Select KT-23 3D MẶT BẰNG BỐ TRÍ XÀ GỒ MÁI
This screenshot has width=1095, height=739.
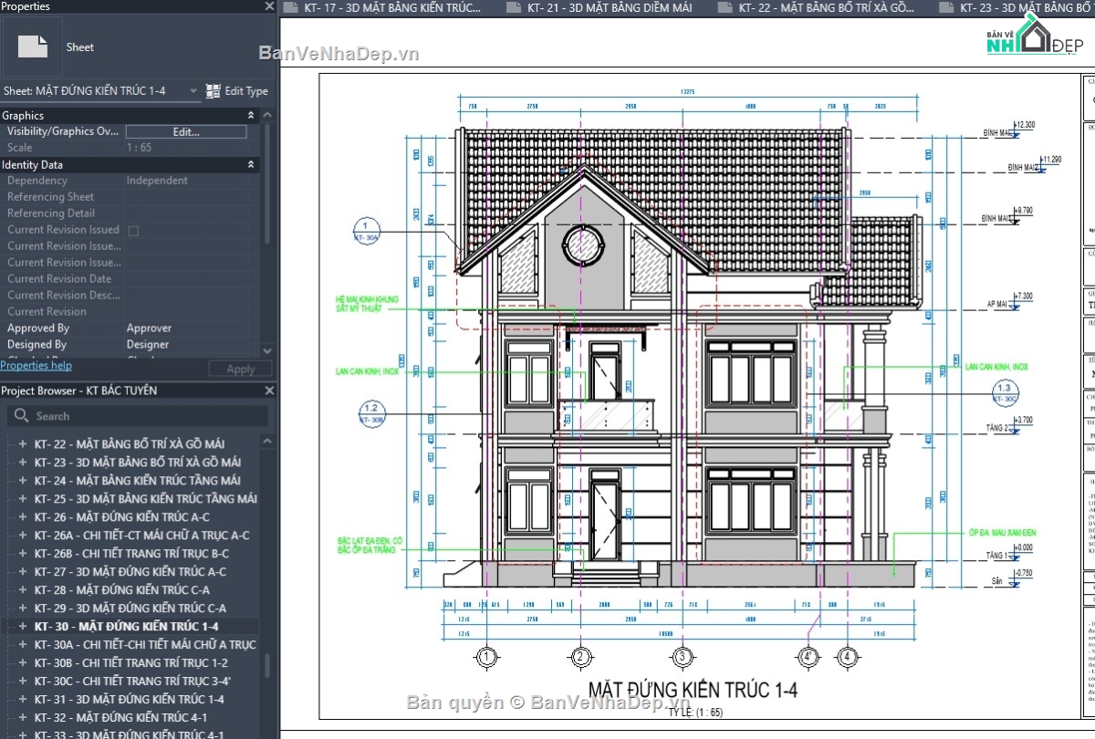pyautogui.click(x=138, y=463)
